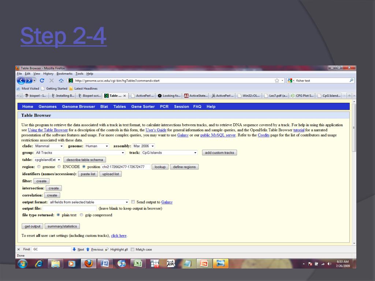Open the table cpgIslandExt dropdown
The image size is (375, 281).
click(47, 160)
